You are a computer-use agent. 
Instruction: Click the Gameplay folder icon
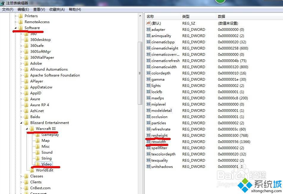pyautogui.click(x=38, y=134)
